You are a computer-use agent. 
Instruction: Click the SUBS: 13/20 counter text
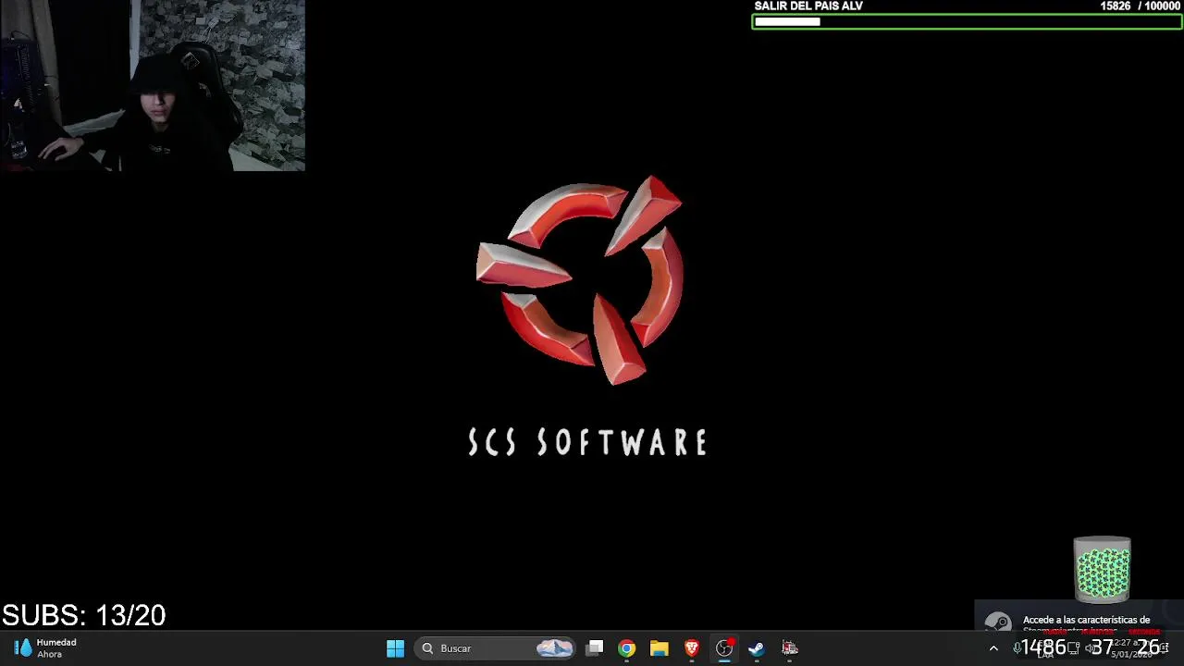click(x=84, y=615)
